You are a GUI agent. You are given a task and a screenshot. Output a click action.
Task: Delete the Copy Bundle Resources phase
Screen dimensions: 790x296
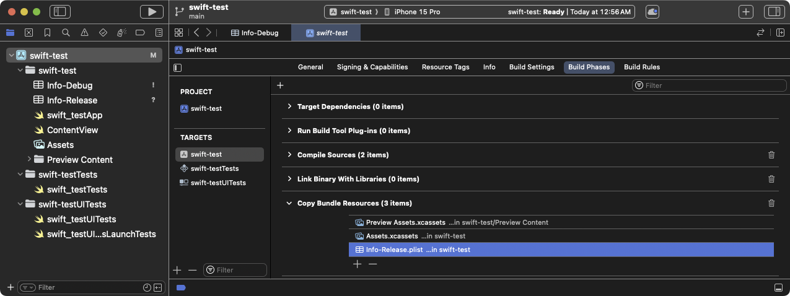[771, 203]
